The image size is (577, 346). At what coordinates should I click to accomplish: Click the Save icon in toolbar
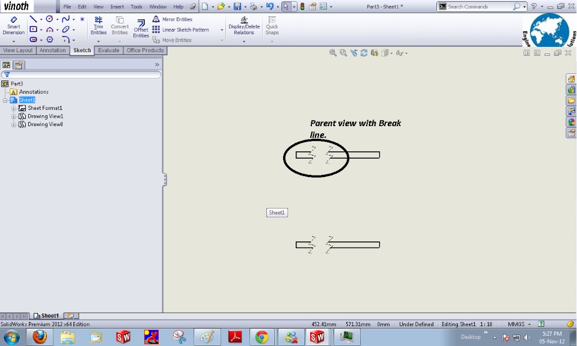(237, 6)
